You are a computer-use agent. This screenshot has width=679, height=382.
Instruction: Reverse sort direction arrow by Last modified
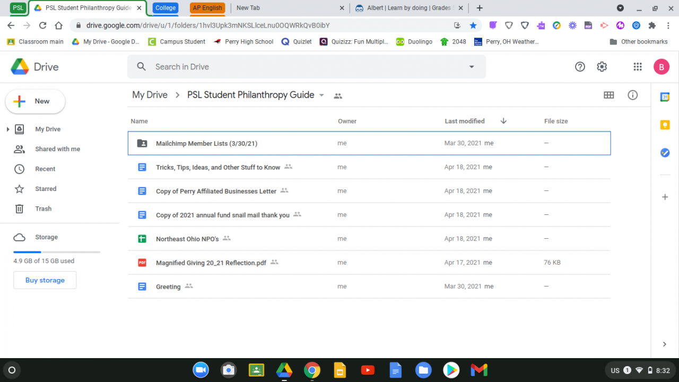click(503, 121)
